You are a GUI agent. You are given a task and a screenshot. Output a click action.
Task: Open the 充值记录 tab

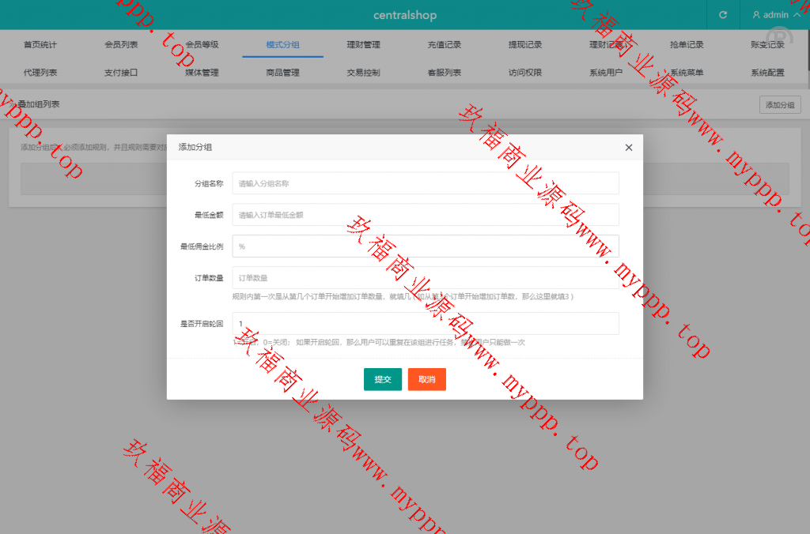click(444, 45)
